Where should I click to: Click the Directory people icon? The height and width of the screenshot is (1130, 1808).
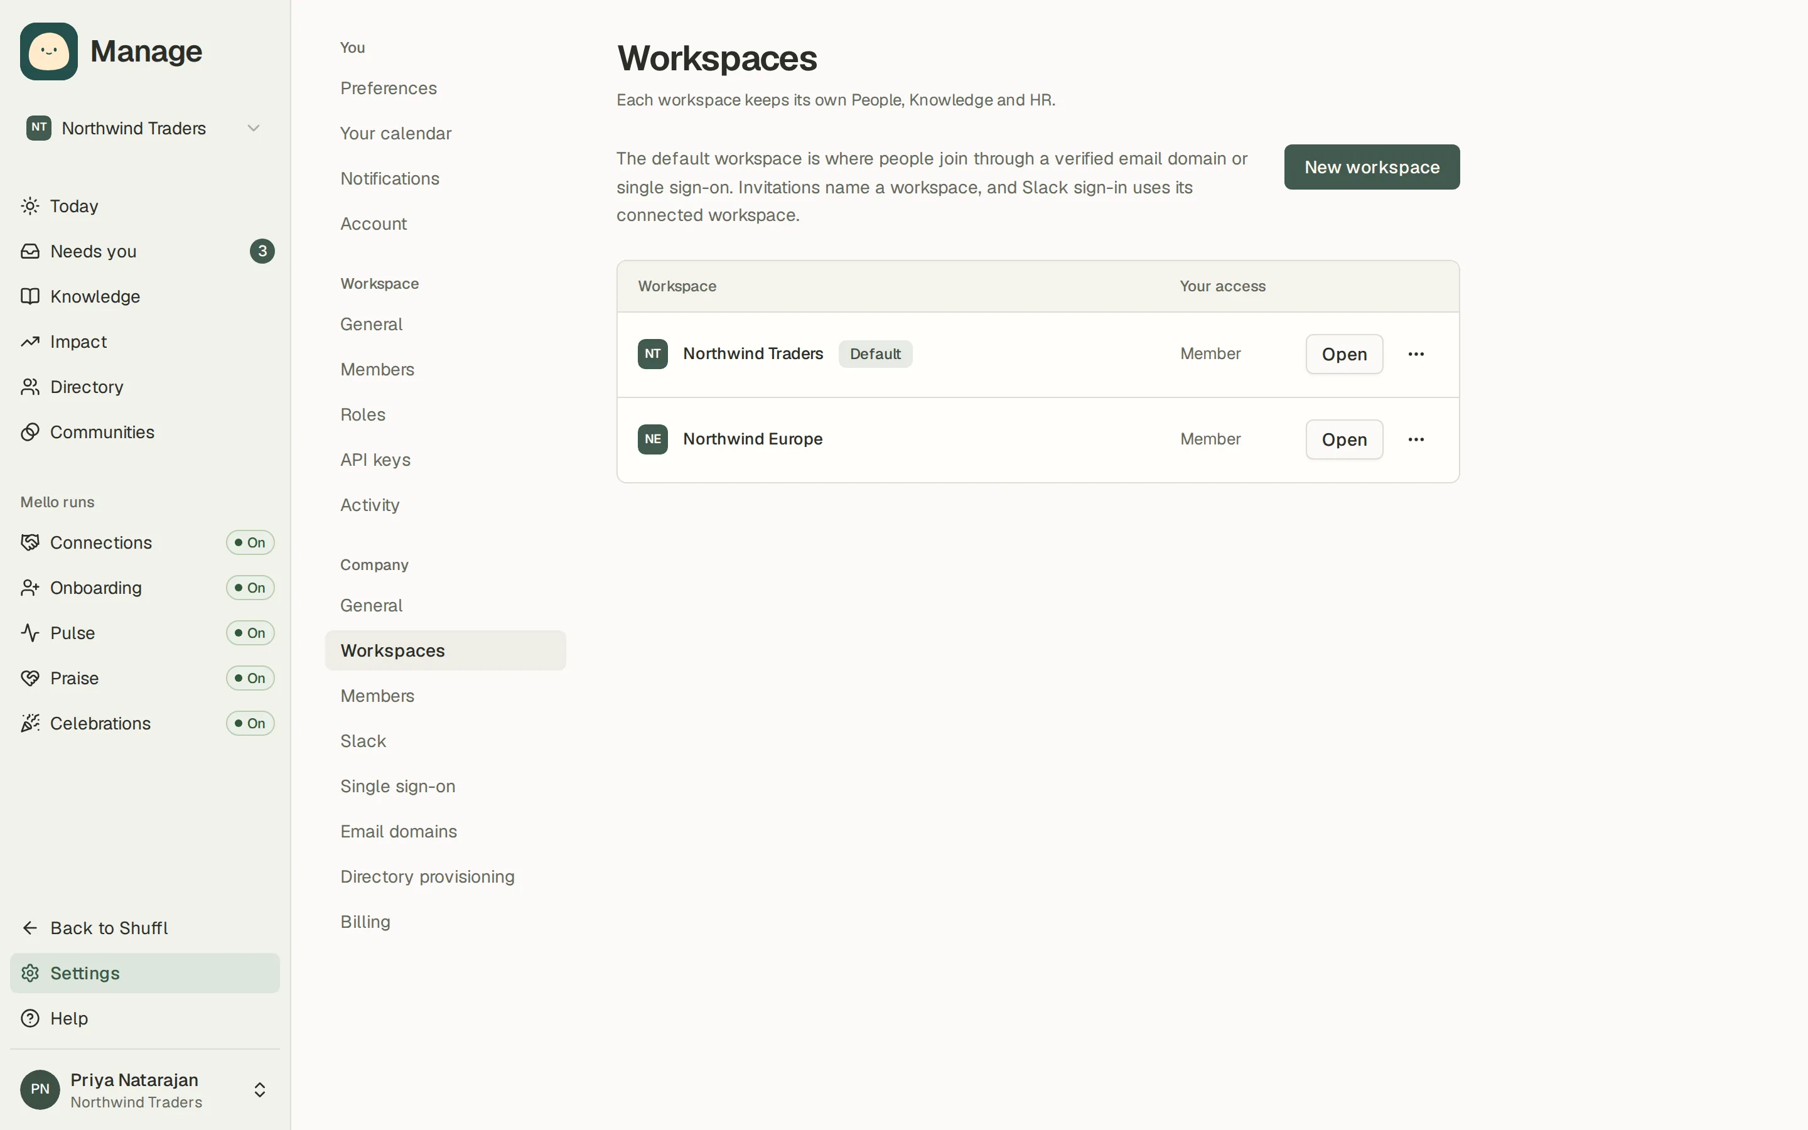point(30,387)
